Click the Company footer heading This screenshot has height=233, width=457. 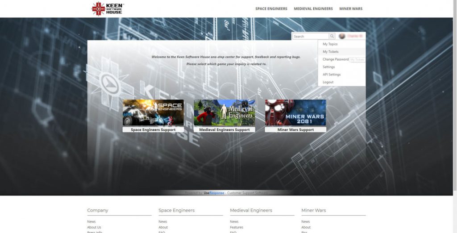click(x=98, y=210)
